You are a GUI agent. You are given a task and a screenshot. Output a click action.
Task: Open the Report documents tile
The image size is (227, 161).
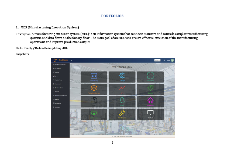pos(94,102)
